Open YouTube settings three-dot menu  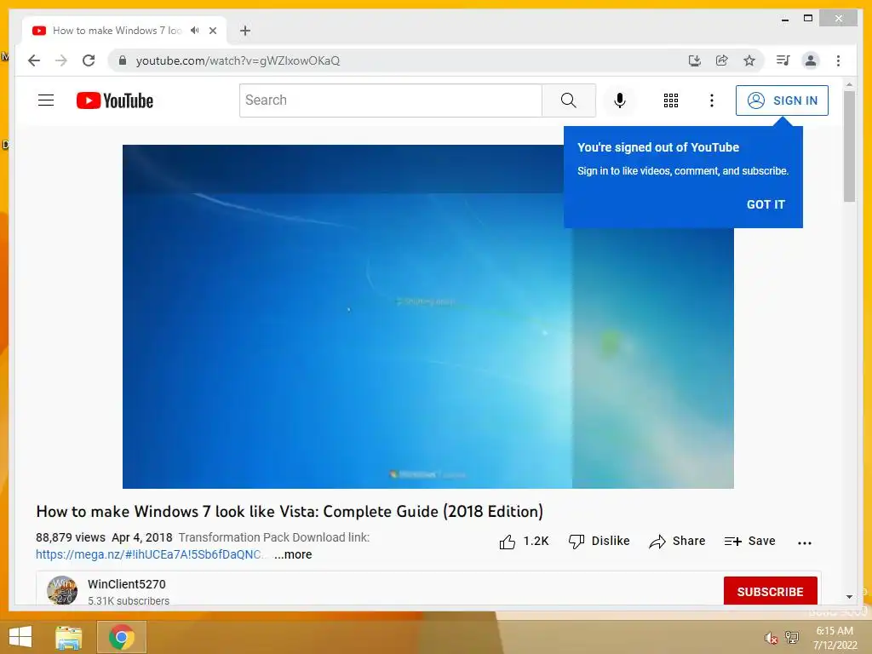(x=711, y=100)
